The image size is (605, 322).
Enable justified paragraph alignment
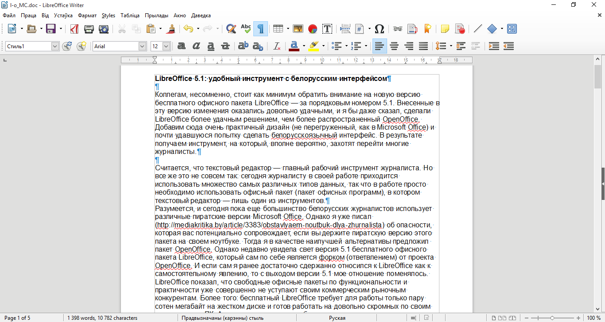click(x=423, y=46)
